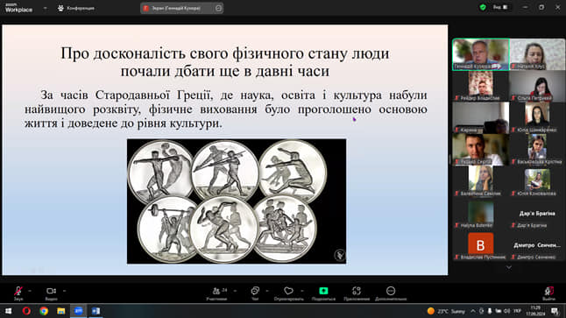Screen dimensions: 566x318
Task: Expand participant list with chevron below thumbnails
Action: [508, 267]
